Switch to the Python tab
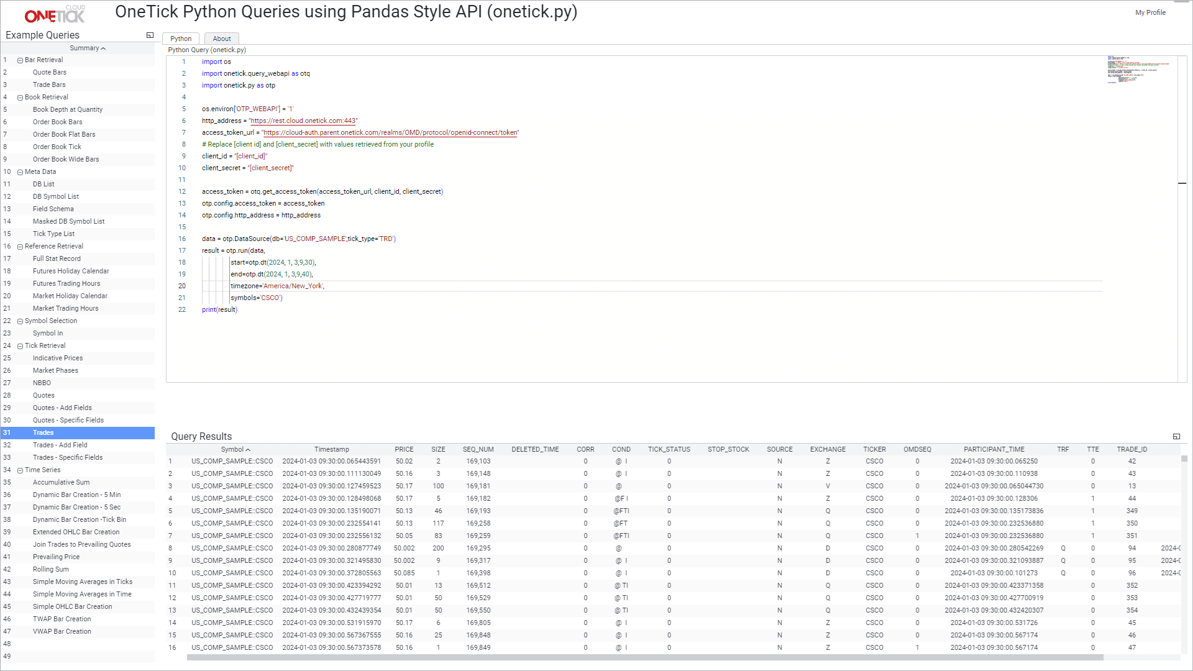 pyautogui.click(x=181, y=39)
